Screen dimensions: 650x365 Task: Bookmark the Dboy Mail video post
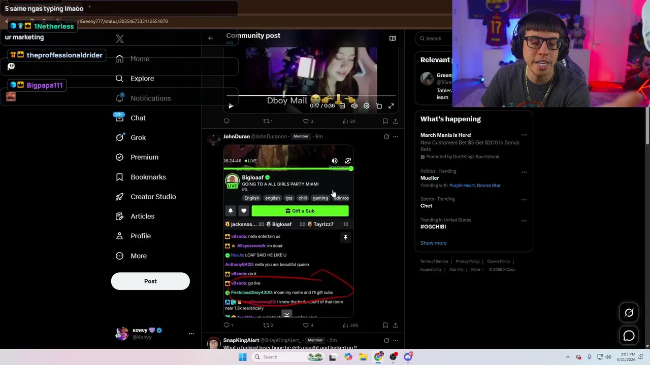[385, 121]
